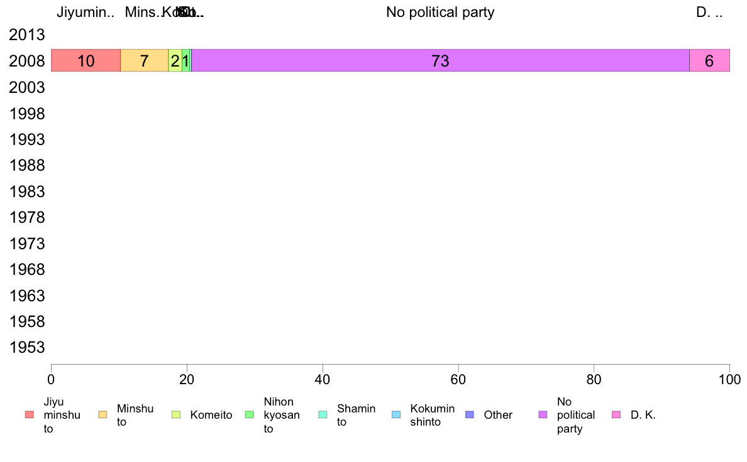747x462 pixels.
Task: Click the D. K. legend swatch
Action: (x=616, y=415)
